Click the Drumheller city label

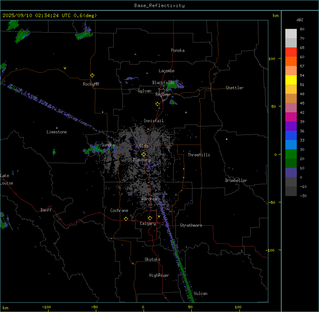coord(236,180)
